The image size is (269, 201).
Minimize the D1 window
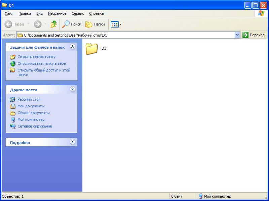(248, 5)
